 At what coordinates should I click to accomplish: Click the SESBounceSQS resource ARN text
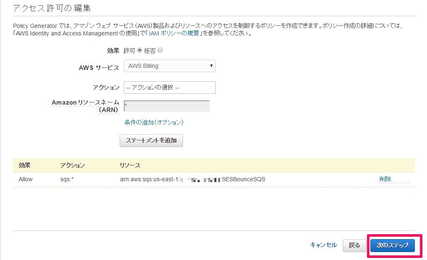pos(193,179)
